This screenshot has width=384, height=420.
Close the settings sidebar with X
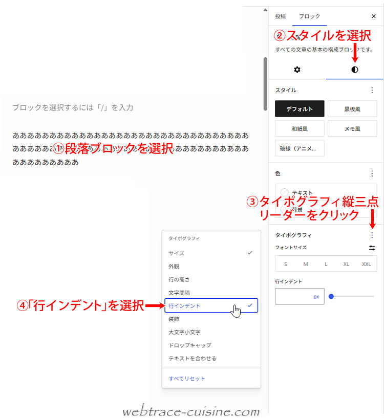(374, 16)
